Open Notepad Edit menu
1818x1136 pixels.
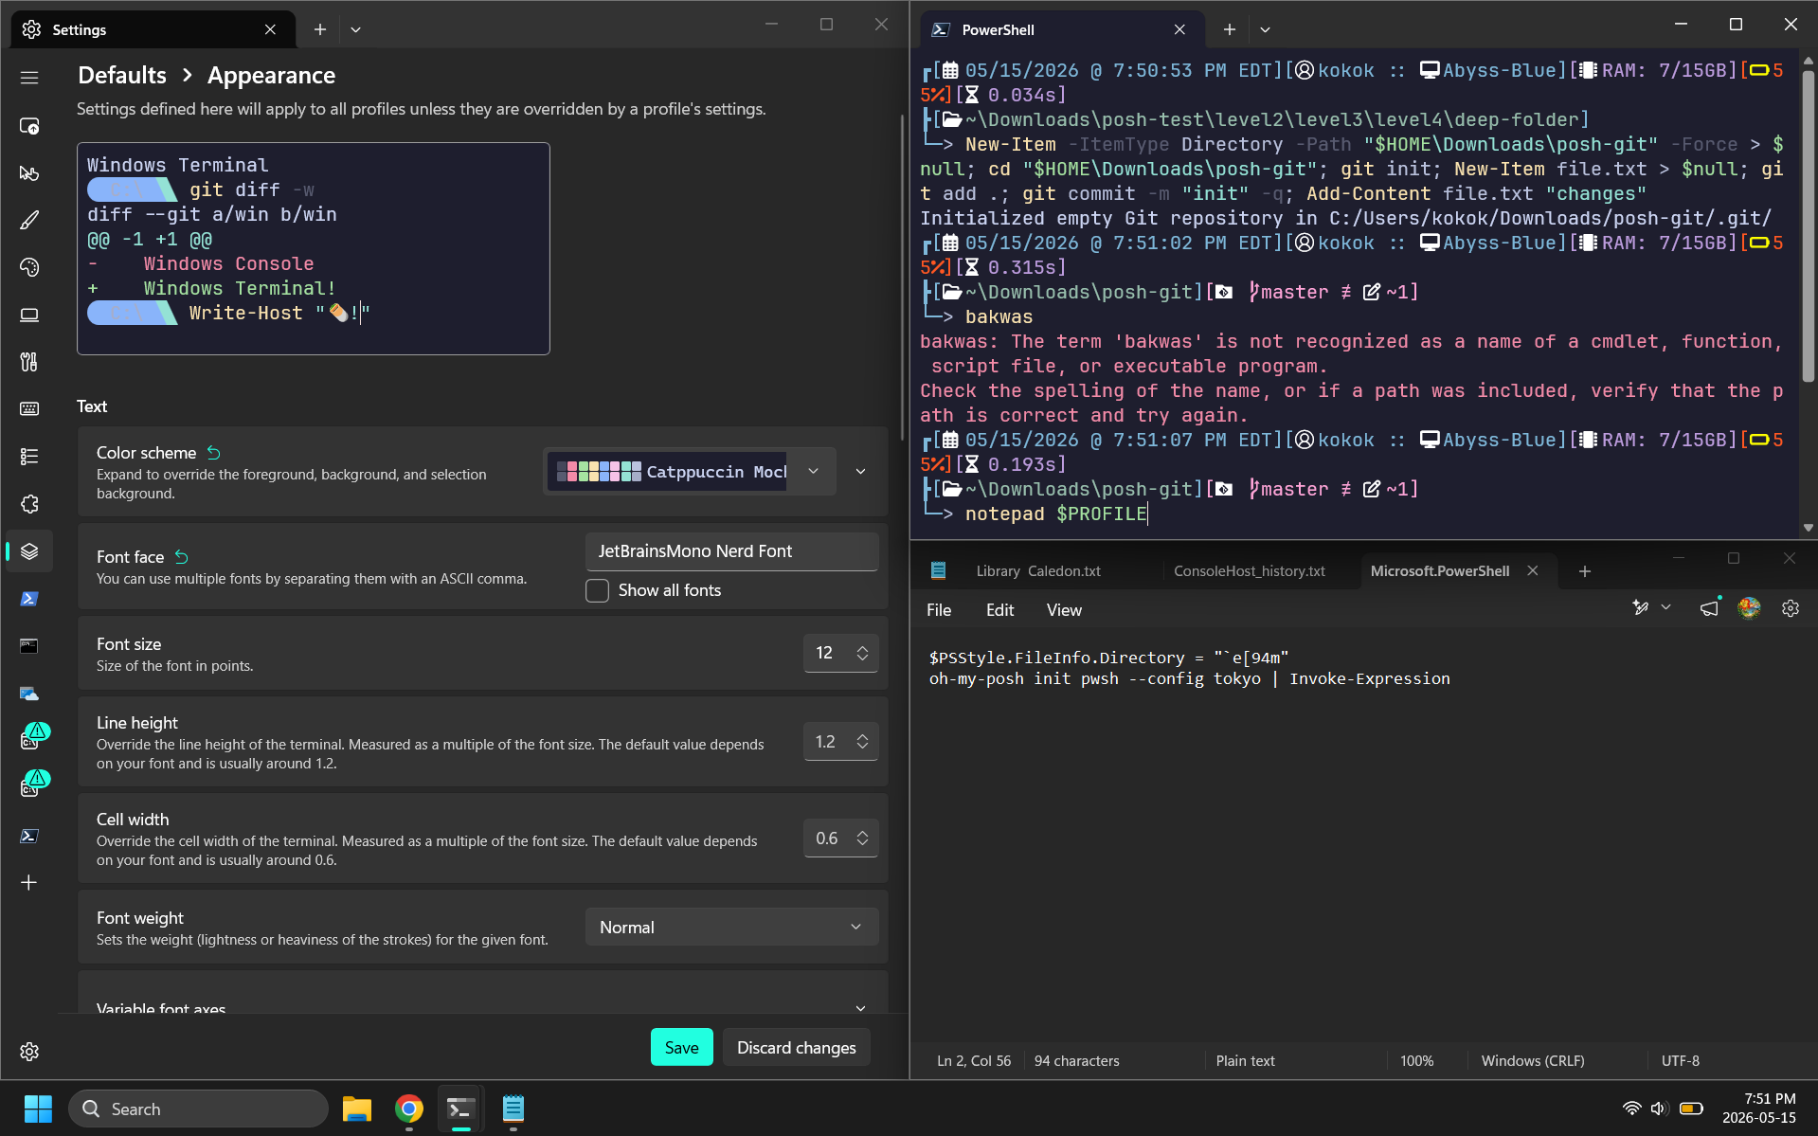999,610
